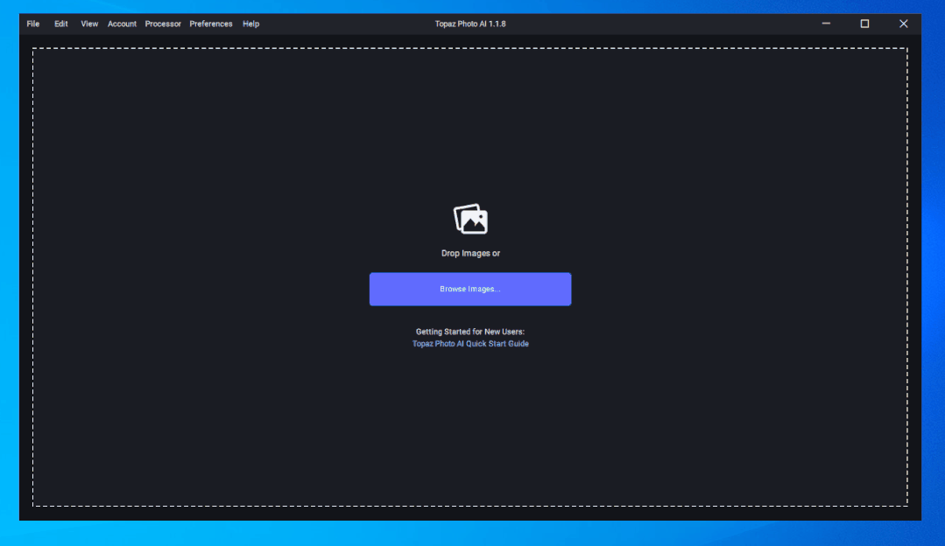Click the Topaz Photo AI 1.1.8 window title
The width and height of the screenshot is (945, 546).
point(470,24)
